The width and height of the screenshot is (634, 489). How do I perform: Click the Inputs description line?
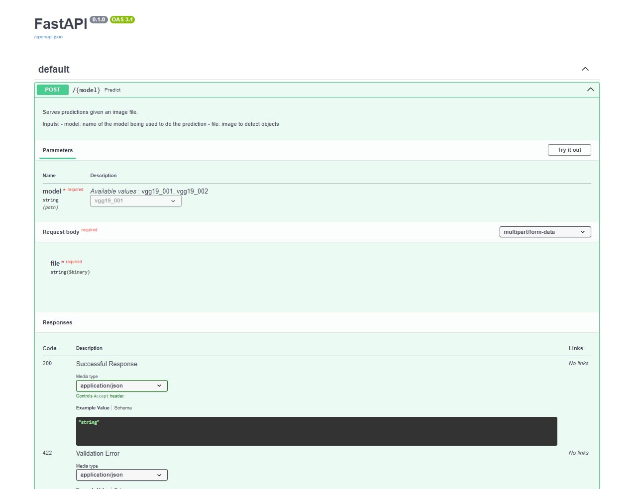click(161, 124)
